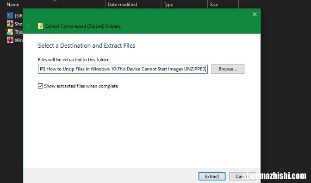Click into the destination folder path field
311x183 pixels.
coord(123,69)
